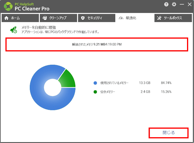Go to the ツールボックス tab
The image size is (194, 143).
173,18
